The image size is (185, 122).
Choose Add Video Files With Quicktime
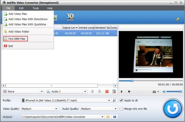point(28,24)
